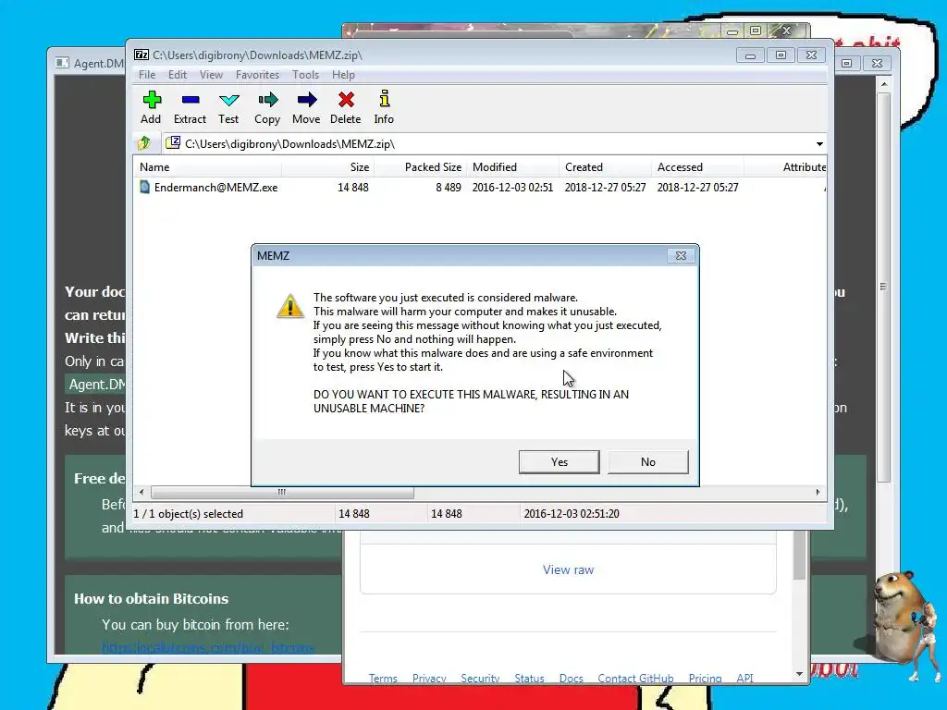Sort by Packed Size column header
Viewport: 947px width, 710px height.
(x=421, y=167)
